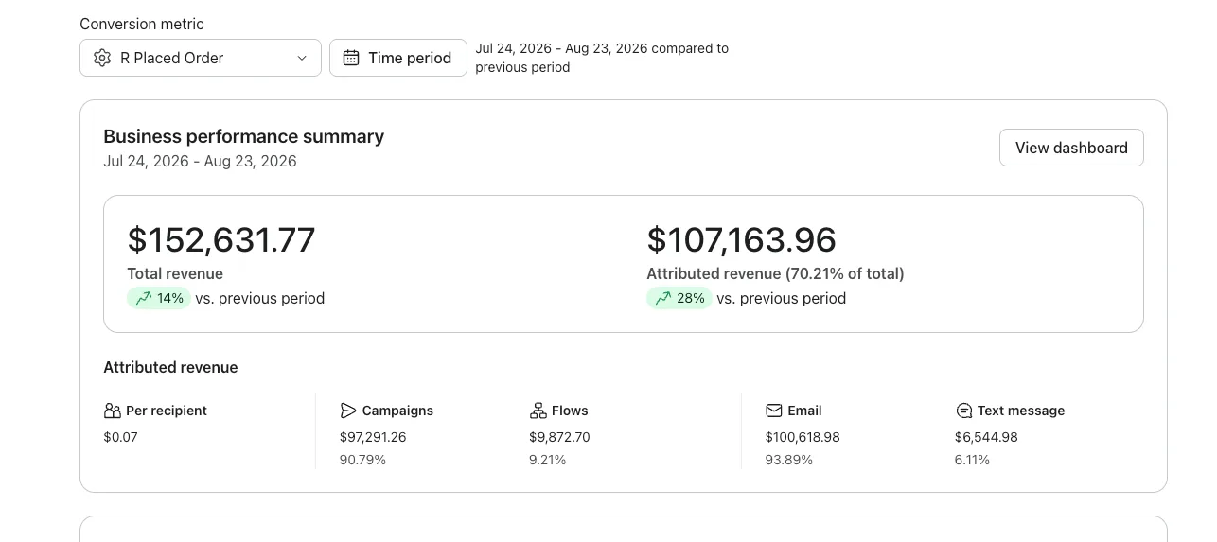The image size is (1217, 542).
Task: Open View dashboard
Action: click(1071, 148)
